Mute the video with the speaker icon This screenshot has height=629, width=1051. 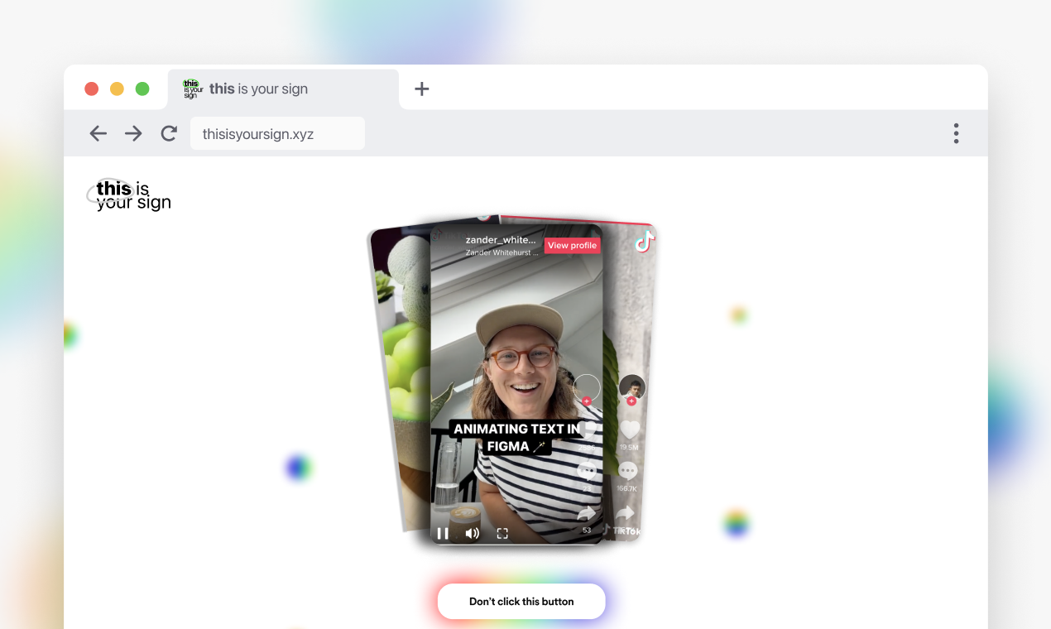click(x=472, y=534)
